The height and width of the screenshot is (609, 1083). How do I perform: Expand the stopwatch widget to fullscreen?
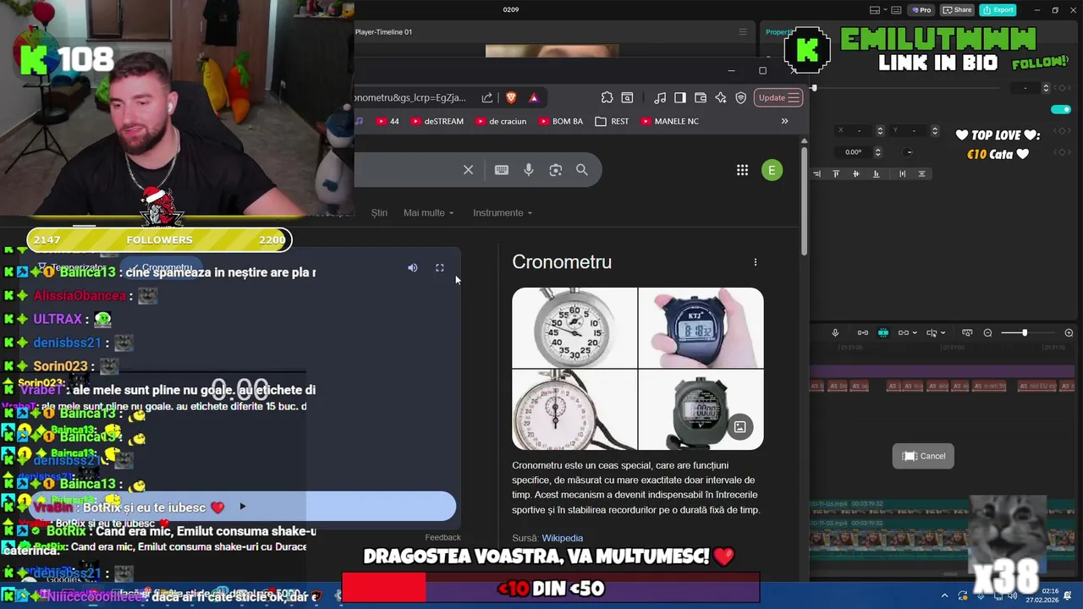tap(440, 267)
